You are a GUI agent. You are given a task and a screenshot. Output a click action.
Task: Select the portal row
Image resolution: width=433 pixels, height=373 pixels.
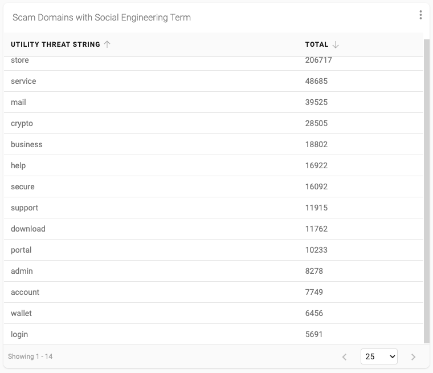214,250
